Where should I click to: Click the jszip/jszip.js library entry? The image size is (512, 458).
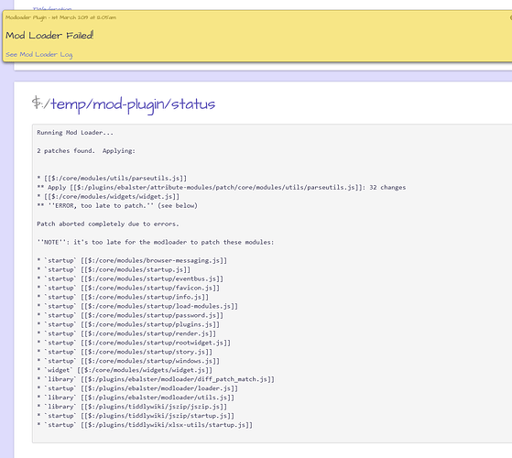[x=132, y=407]
